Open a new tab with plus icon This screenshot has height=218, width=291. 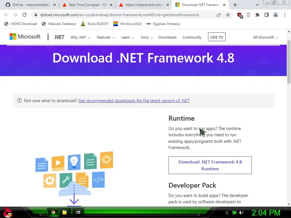pyautogui.click(x=235, y=5)
